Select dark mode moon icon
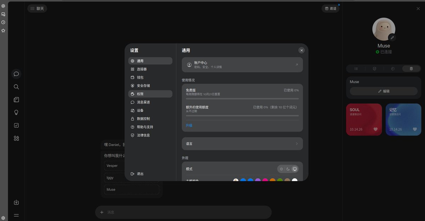This screenshot has width=425, height=221. click(x=288, y=169)
